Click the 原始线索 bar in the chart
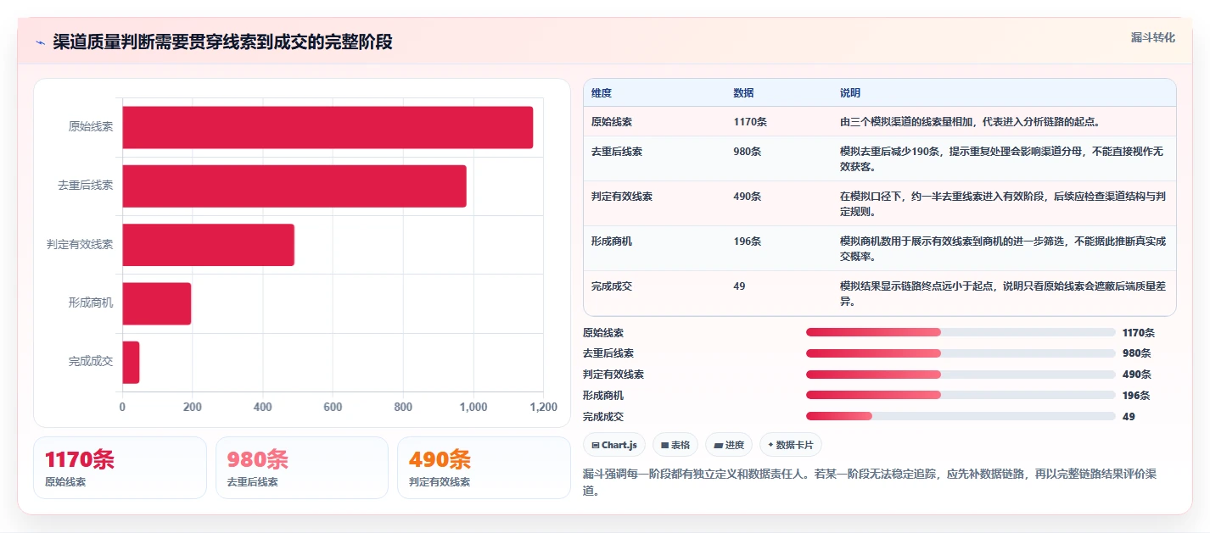Viewport: 1210px width, 533px height. click(328, 127)
